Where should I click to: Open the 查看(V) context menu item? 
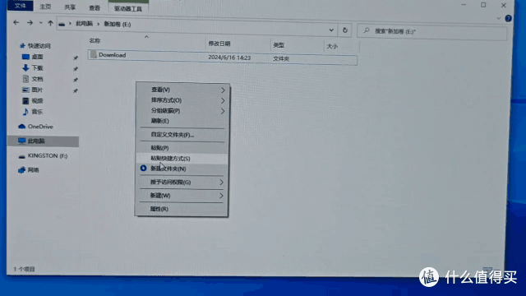pos(182,90)
